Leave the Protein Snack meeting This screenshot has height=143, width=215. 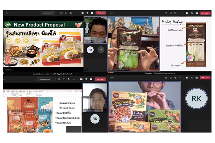[x=100, y=79]
